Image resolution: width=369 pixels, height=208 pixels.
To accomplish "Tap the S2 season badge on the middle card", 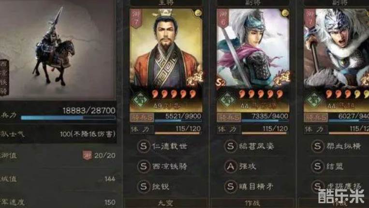I will tap(221, 83).
